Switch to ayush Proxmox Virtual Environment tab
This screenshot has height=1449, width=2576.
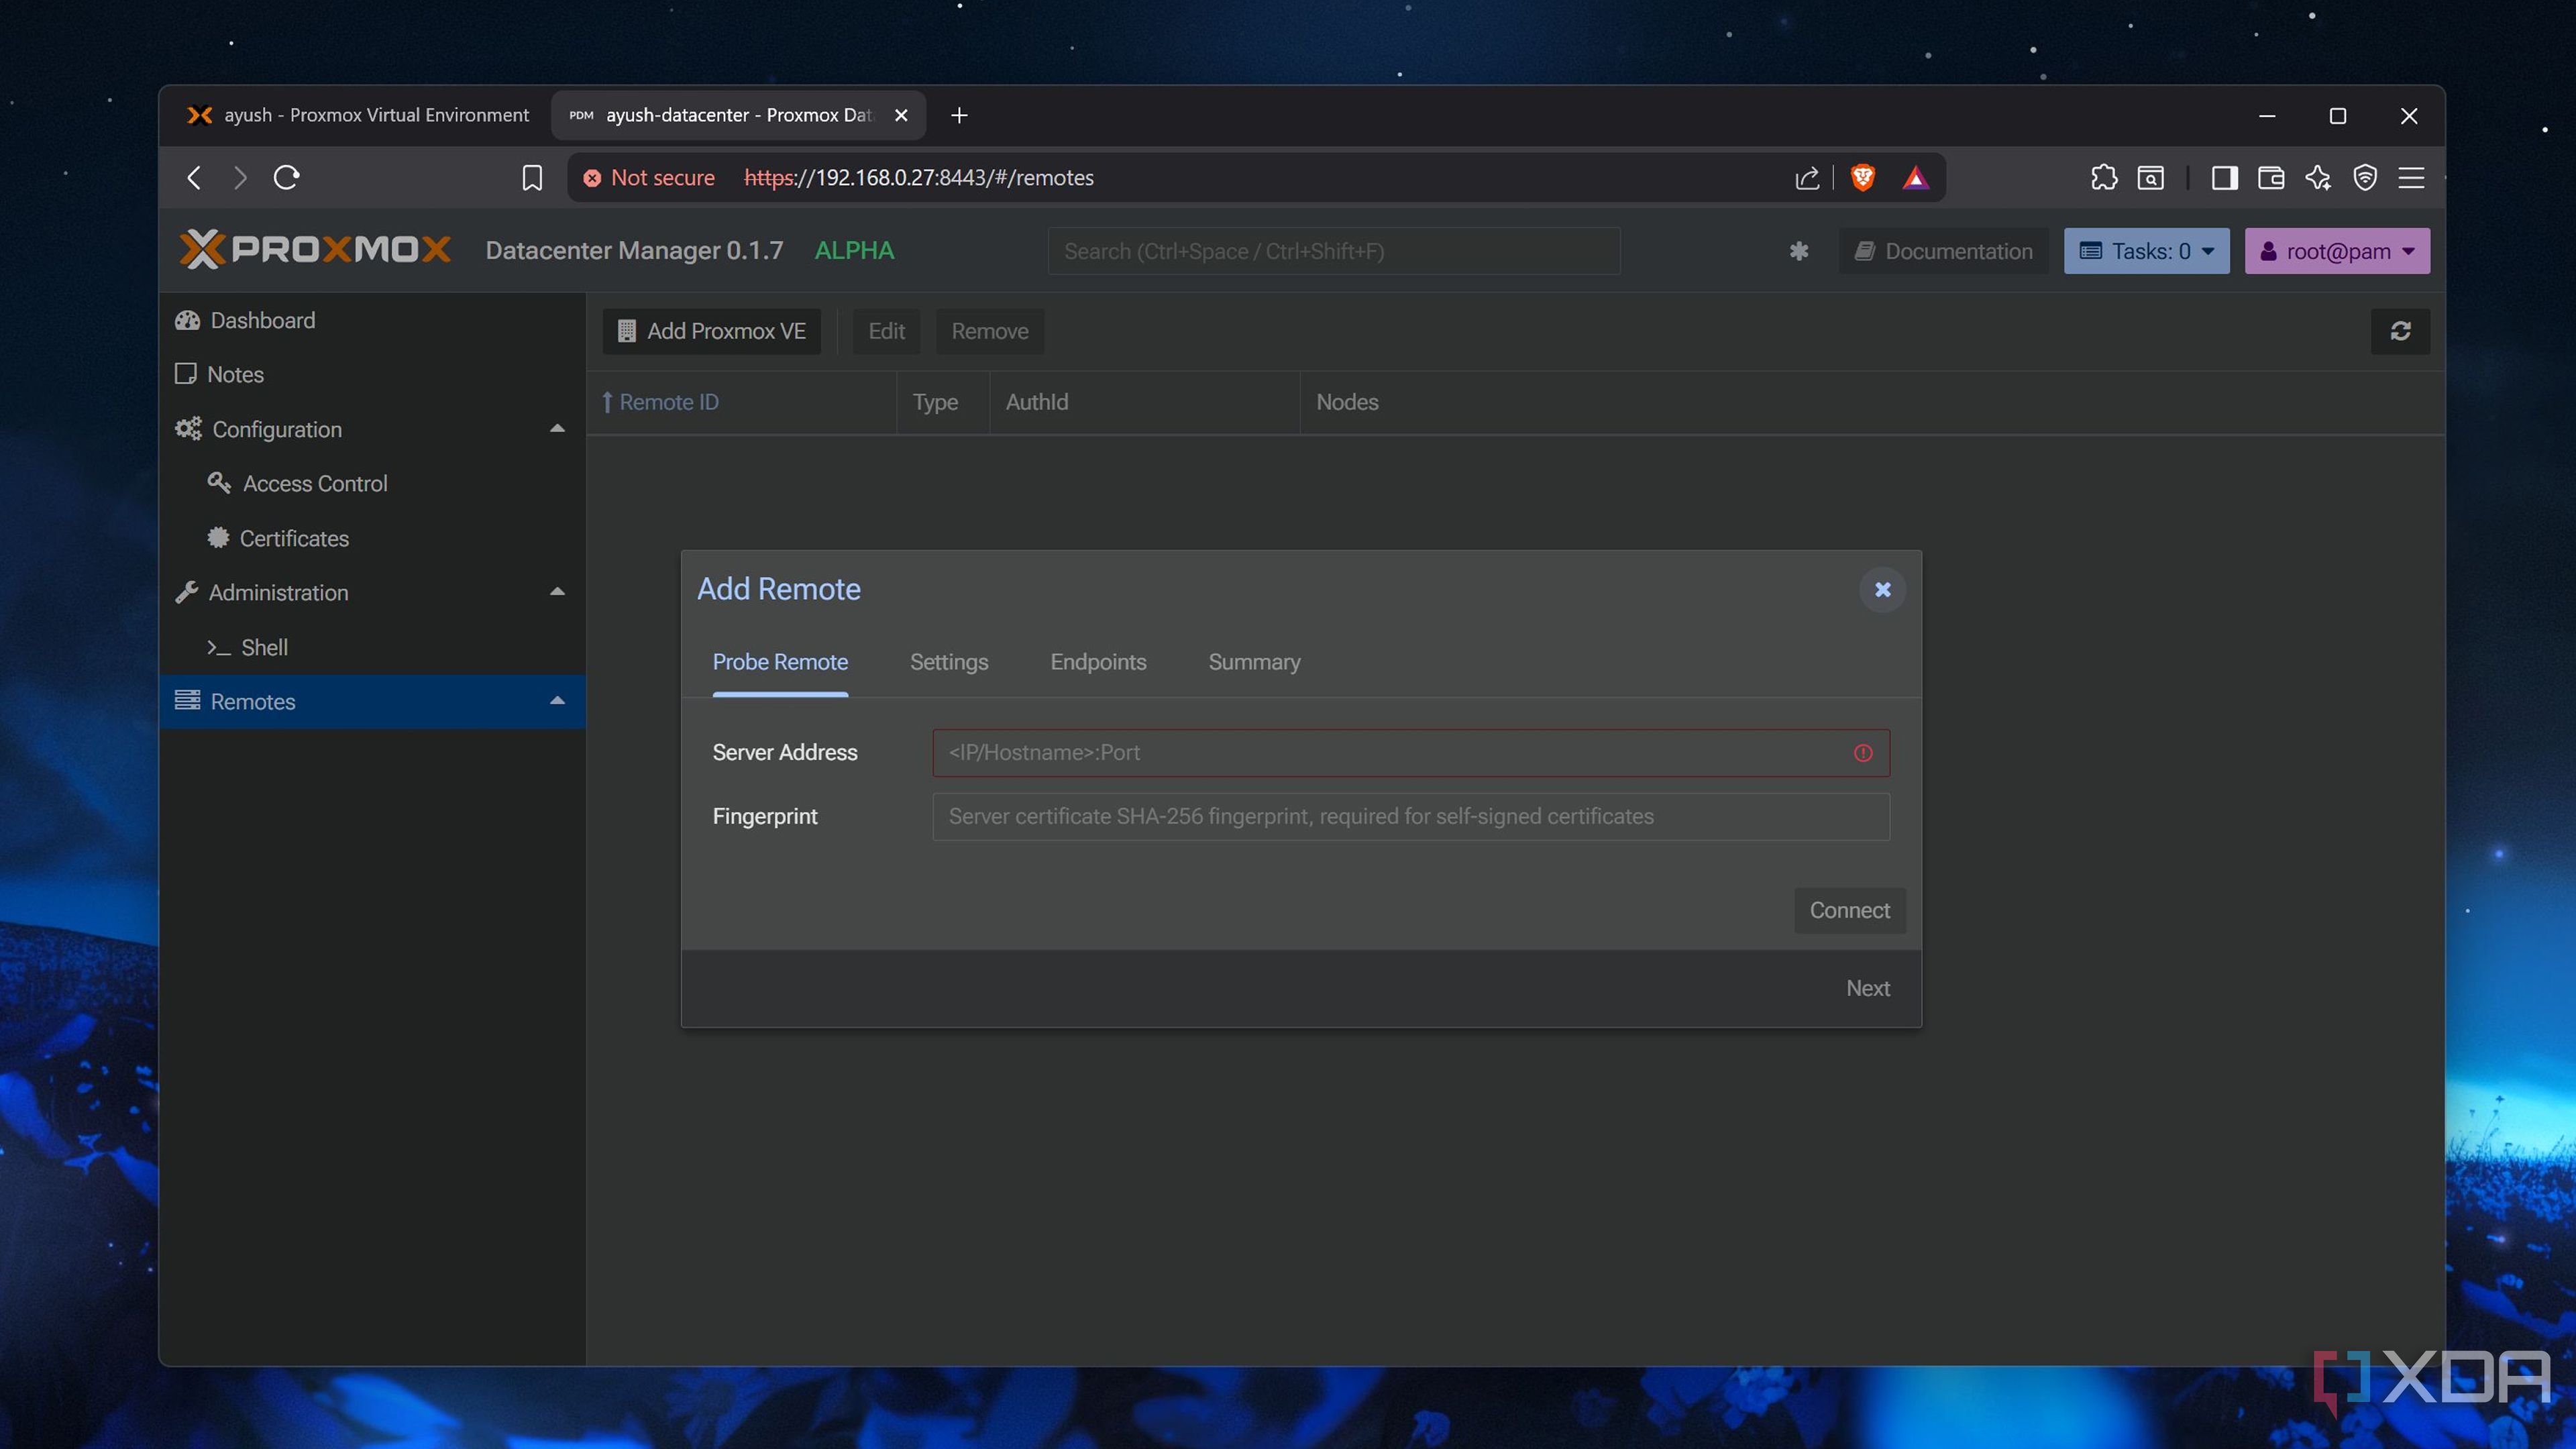pyautogui.click(x=357, y=116)
